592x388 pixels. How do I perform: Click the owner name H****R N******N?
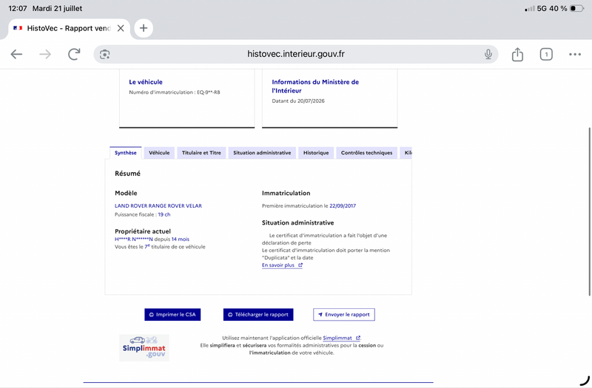[x=134, y=239]
